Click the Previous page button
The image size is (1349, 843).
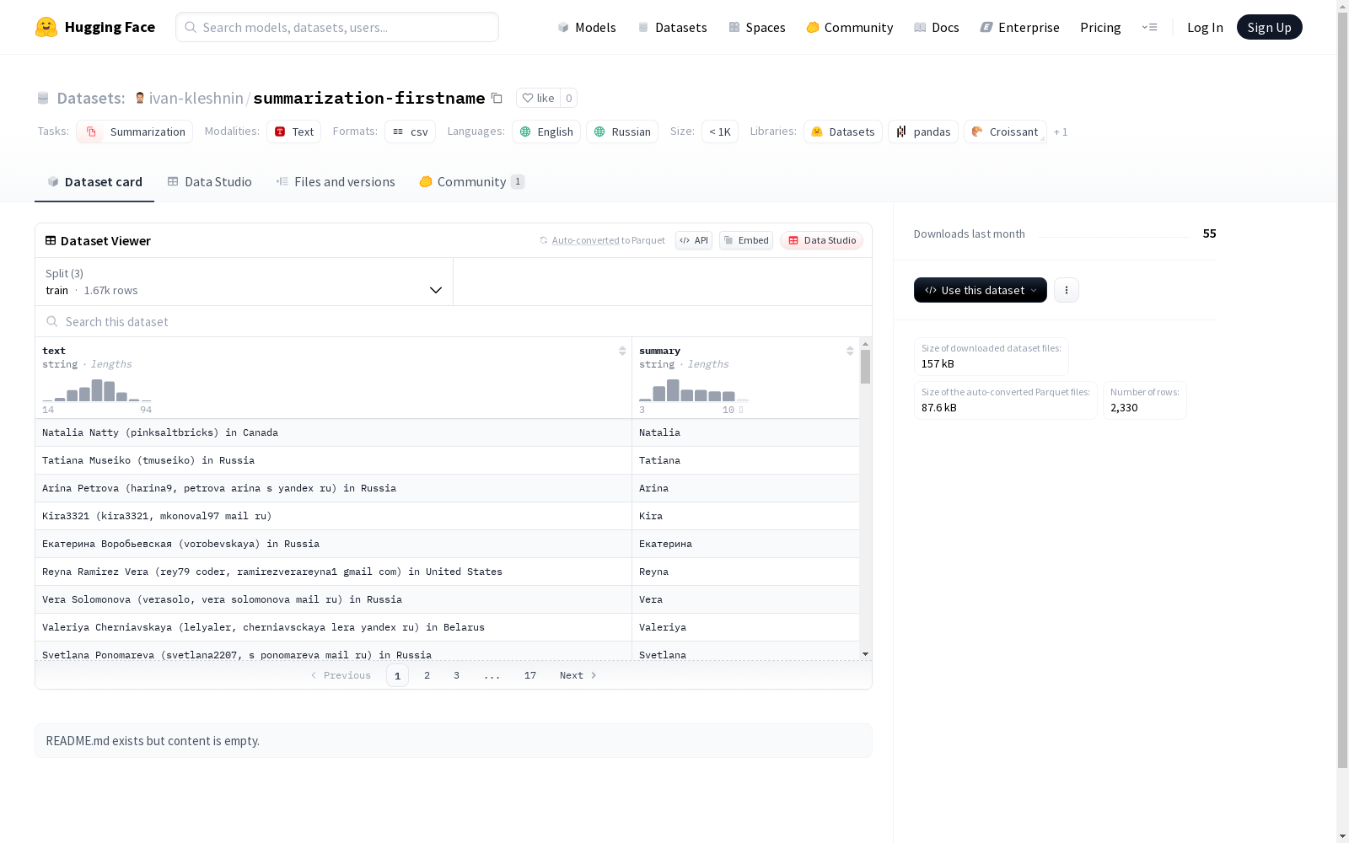[x=341, y=675]
